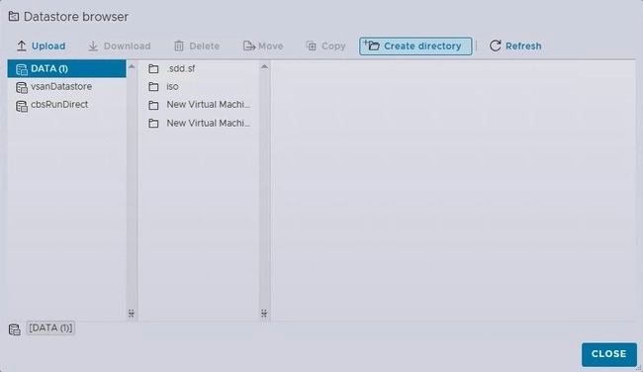The image size is (643, 372).
Task: Select the vsanDatastore label
Action: tap(61, 86)
